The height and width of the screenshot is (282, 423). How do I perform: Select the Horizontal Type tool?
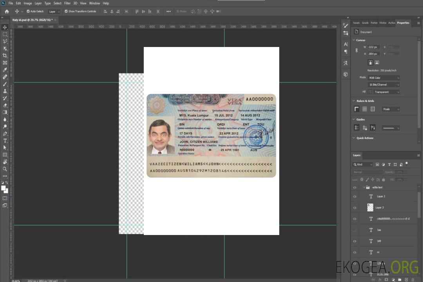5,141
